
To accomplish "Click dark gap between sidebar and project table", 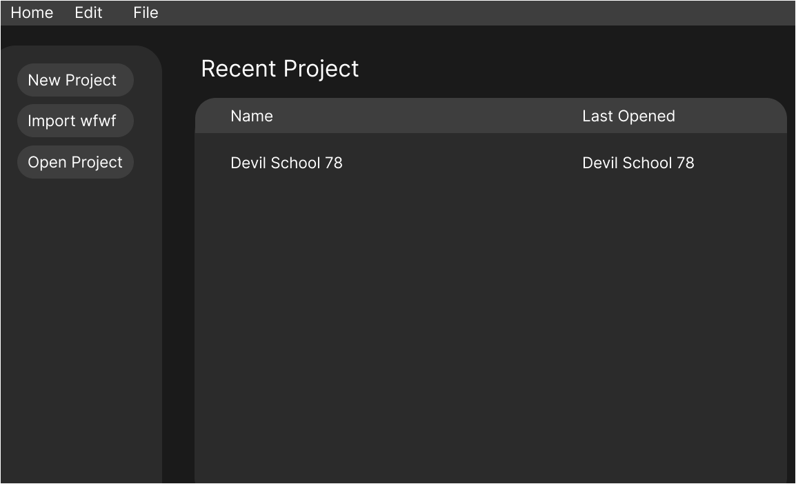I will [x=179, y=276].
